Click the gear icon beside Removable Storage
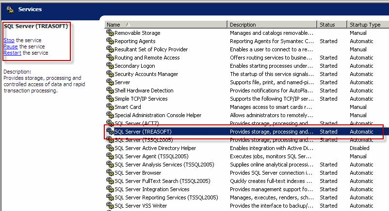The height and width of the screenshot is (211, 389). point(110,33)
